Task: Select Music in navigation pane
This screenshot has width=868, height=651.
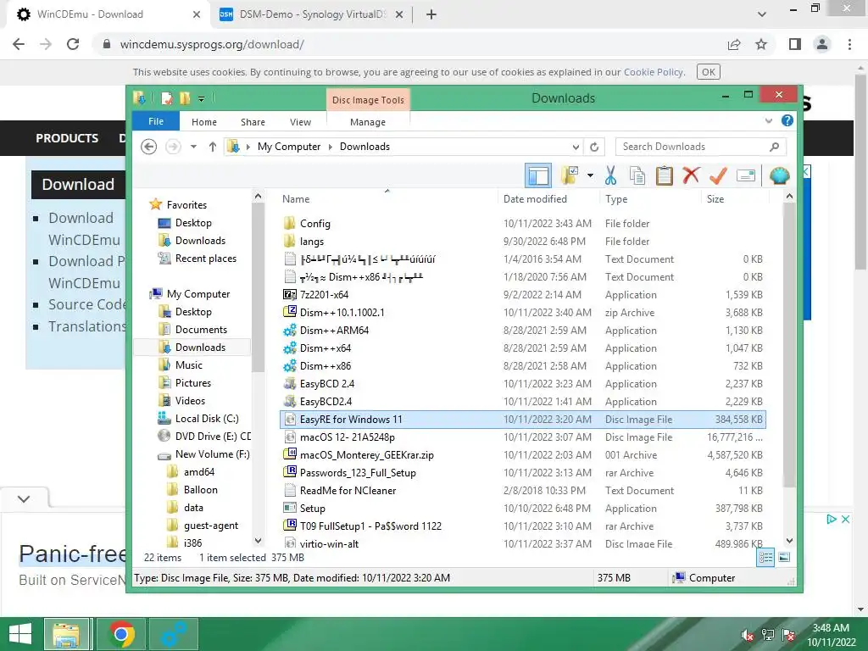Action: coord(189,365)
